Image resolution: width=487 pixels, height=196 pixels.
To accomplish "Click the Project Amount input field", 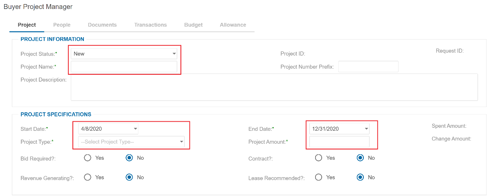I will pyautogui.click(x=339, y=142).
